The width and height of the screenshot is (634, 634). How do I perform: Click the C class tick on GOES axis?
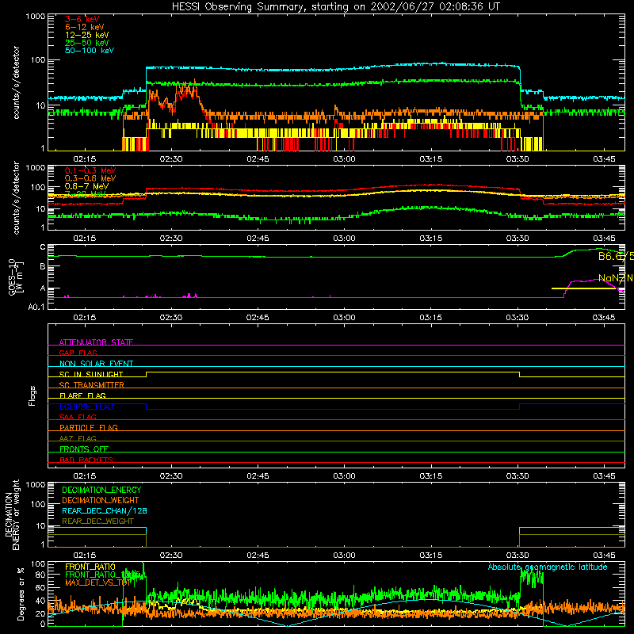(x=43, y=247)
